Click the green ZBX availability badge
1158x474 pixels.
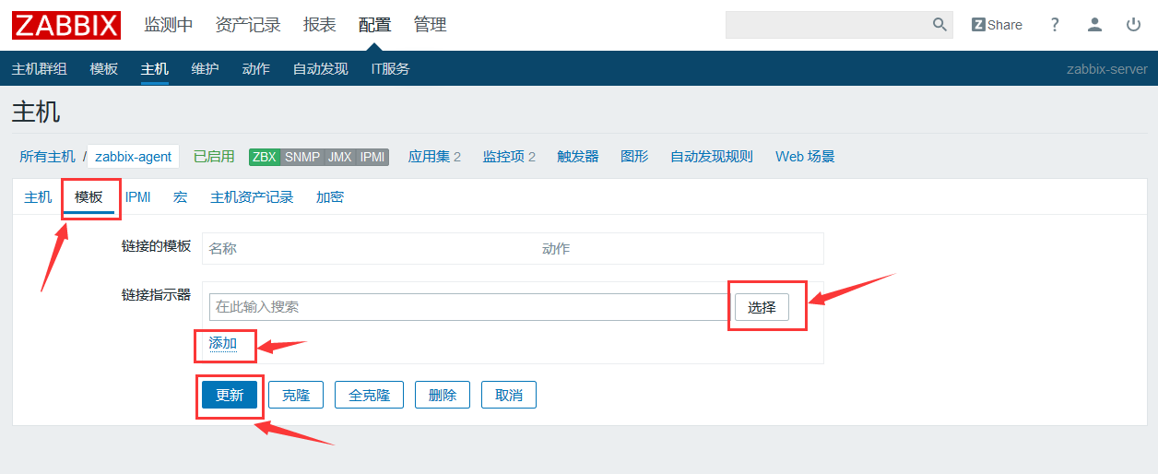[265, 157]
